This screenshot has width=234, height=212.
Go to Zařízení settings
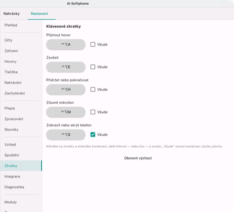coord(11,51)
